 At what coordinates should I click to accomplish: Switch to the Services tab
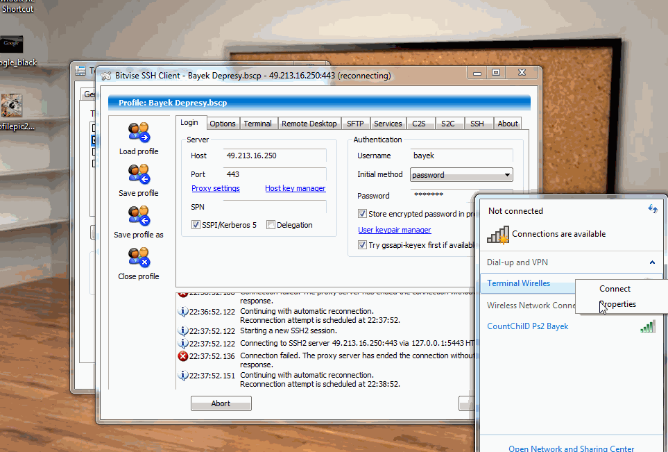pyautogui.click(x=388, y=124)
